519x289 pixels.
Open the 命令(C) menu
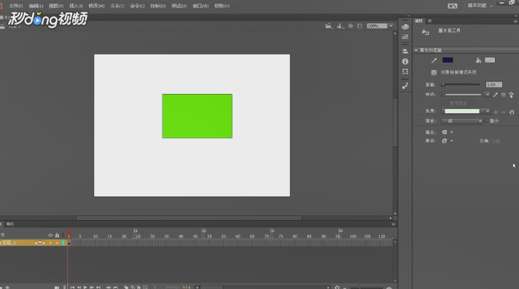point(137,6)
